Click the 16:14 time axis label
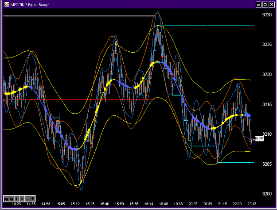 pyautogui.click(x=149, y=204)
